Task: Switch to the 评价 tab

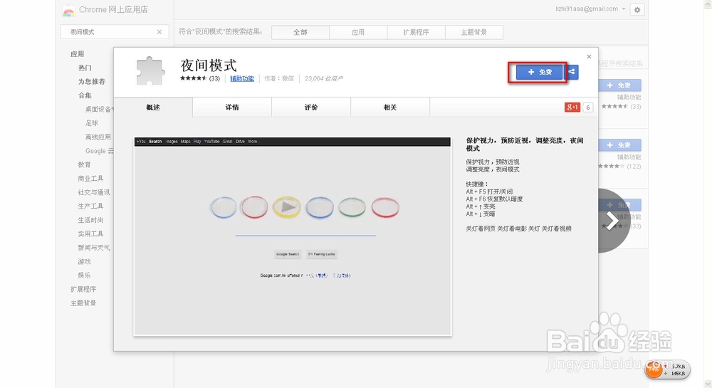Action: point(311,107)
